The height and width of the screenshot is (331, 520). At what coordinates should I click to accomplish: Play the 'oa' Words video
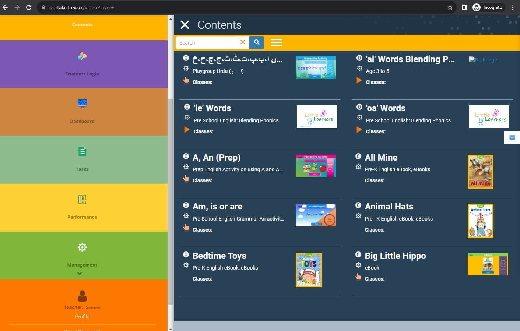click(x=359, y=130)
